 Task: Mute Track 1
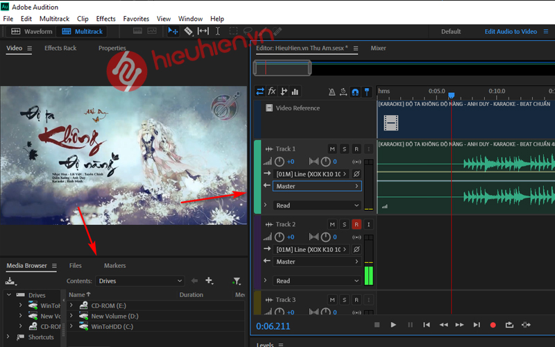click(332, 149)
